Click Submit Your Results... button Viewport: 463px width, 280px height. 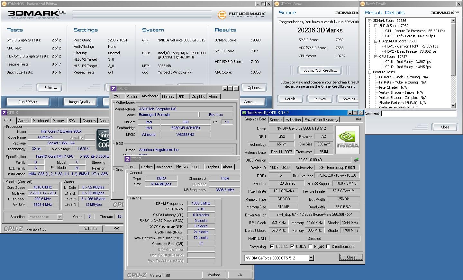pos(320,70)
